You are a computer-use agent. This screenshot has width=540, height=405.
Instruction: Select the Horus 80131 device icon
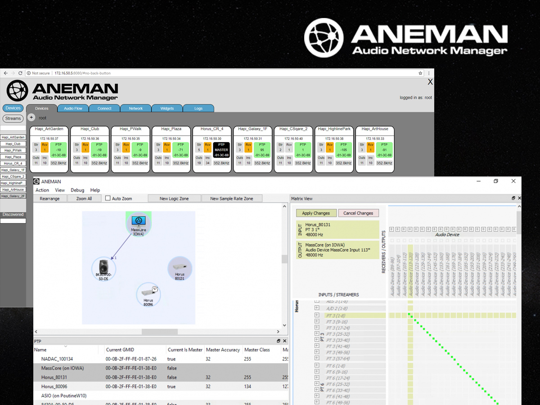click(x=180, y=267)
